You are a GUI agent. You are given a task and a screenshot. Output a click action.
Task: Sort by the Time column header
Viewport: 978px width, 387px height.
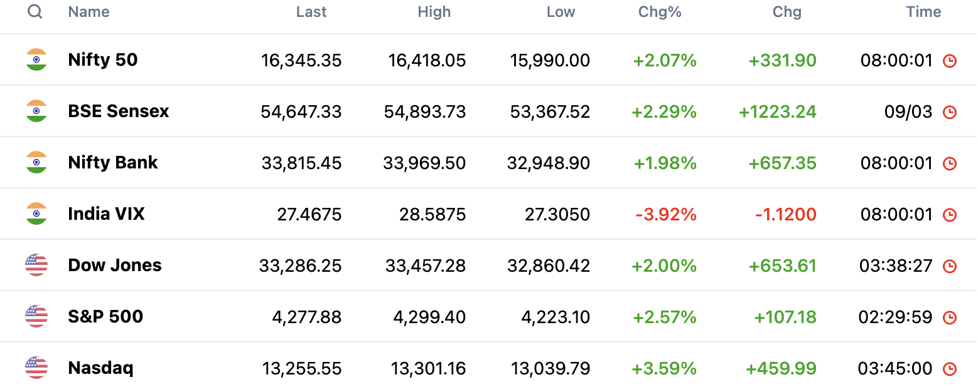coord(923,12)
